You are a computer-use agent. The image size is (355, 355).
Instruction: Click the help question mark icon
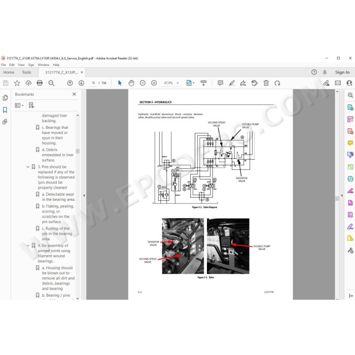click(x=314, y=72)
